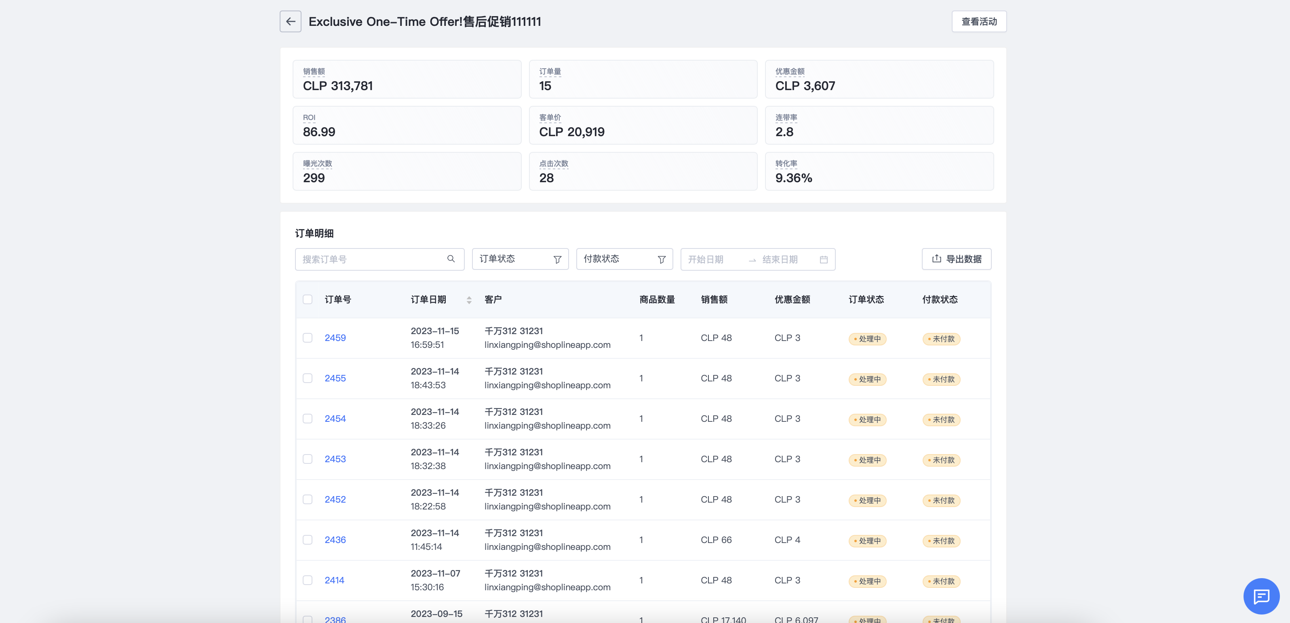The image size is (1290, 623).
Task: Click the 搜索订单号 search field
Action: pyautogui.click(x=371, y=259)
